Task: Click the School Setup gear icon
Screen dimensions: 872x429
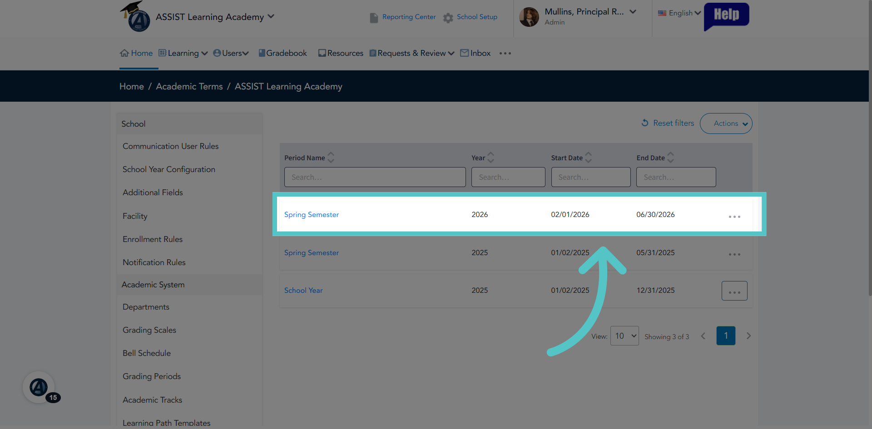Action: point(448,18)
